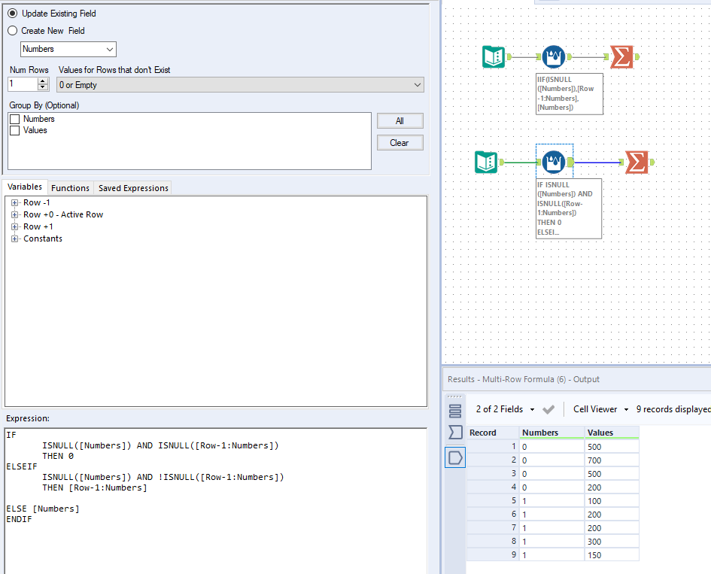Select the bottom Summarize sigma tool
Screen dimensions: 711x574
point(637,162)
